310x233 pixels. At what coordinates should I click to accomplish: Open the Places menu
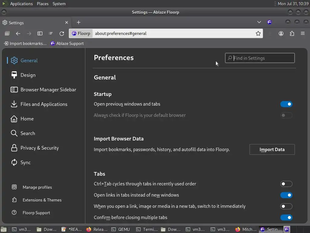[43, 4]
